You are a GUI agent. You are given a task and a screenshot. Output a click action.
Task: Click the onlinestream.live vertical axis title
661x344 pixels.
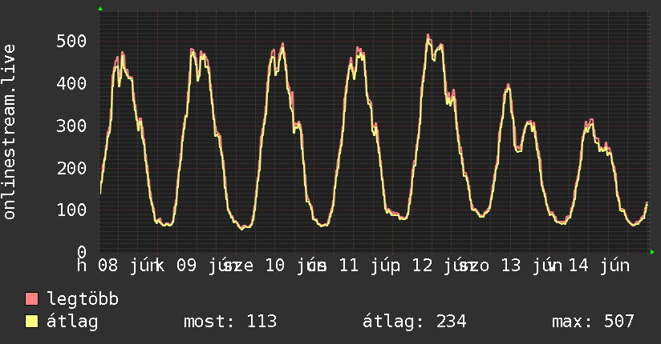(x=9, y=132)
